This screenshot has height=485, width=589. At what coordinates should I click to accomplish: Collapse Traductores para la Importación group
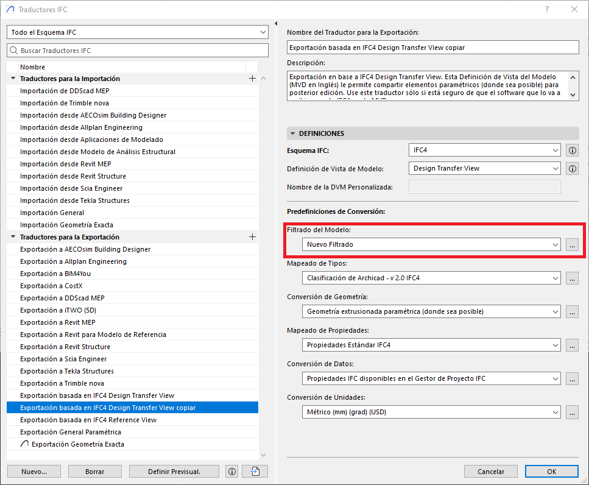[13, 79]
